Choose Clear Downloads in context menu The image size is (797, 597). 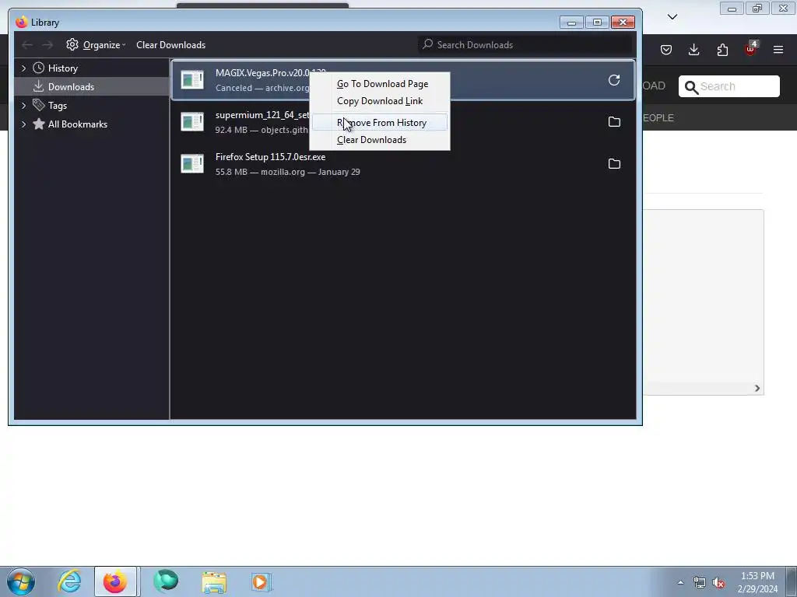tap(380, 140)
